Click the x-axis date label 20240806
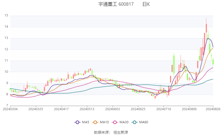This screenshot has width=222, height=135. [x=189, y=109]
